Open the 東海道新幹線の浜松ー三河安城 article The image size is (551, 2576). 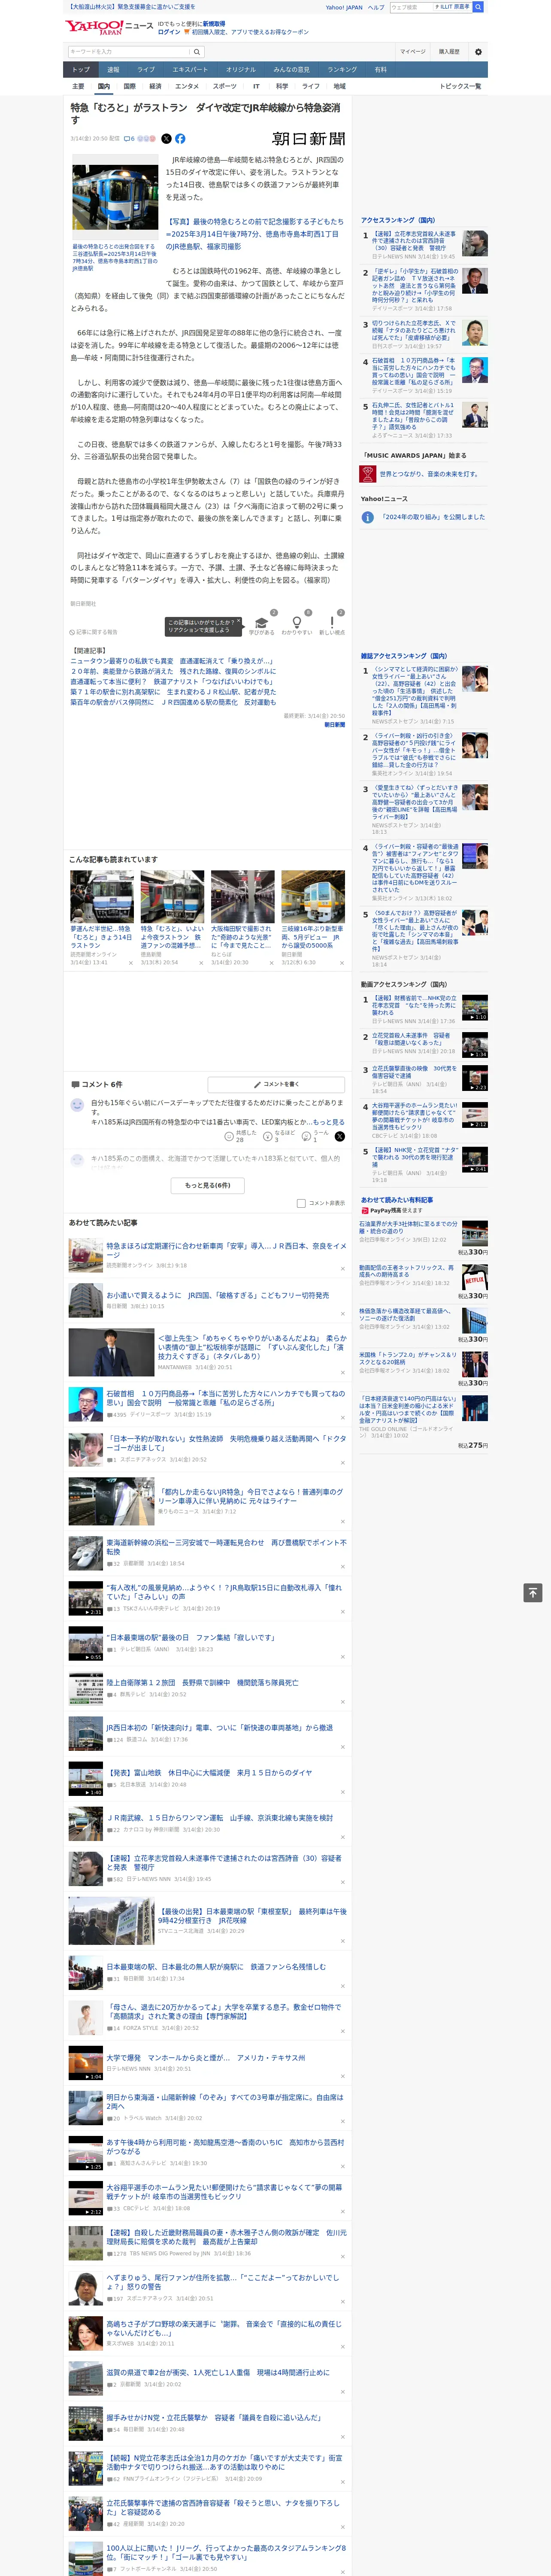coord(226,1547)
